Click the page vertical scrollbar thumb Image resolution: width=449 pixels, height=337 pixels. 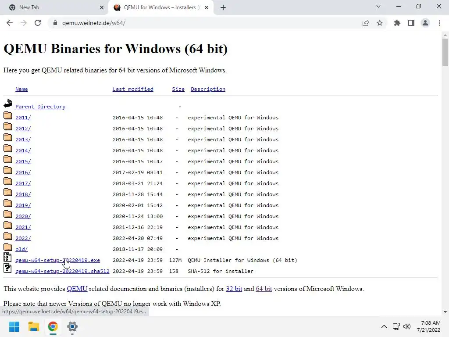click(445, 52)
